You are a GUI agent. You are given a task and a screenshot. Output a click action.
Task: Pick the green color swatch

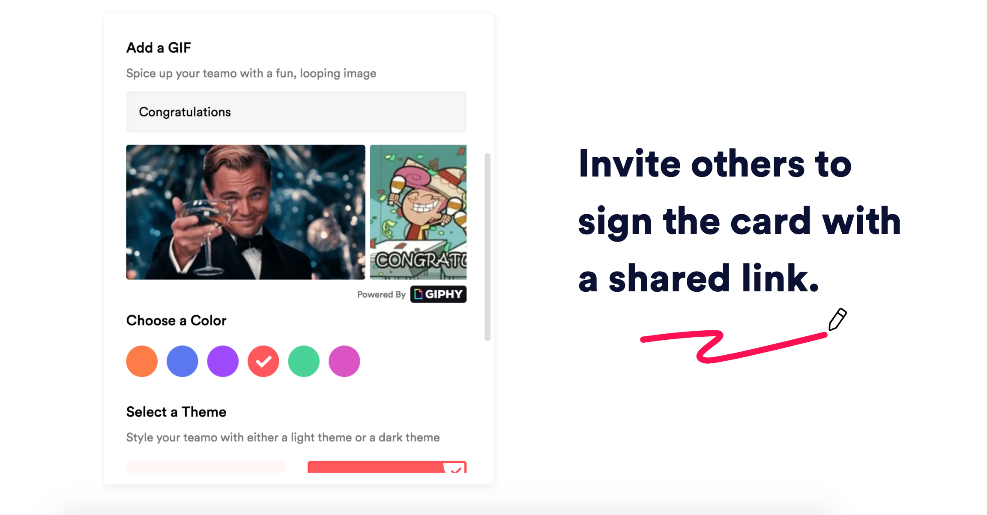click(304, 361)
